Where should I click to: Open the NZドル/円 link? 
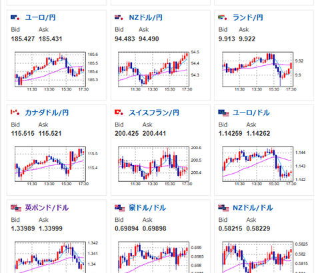pyautogui.click(x=145, y=17)
